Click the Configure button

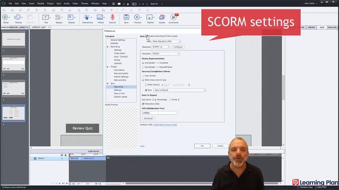pyautogui.click(x=179, y=47)
